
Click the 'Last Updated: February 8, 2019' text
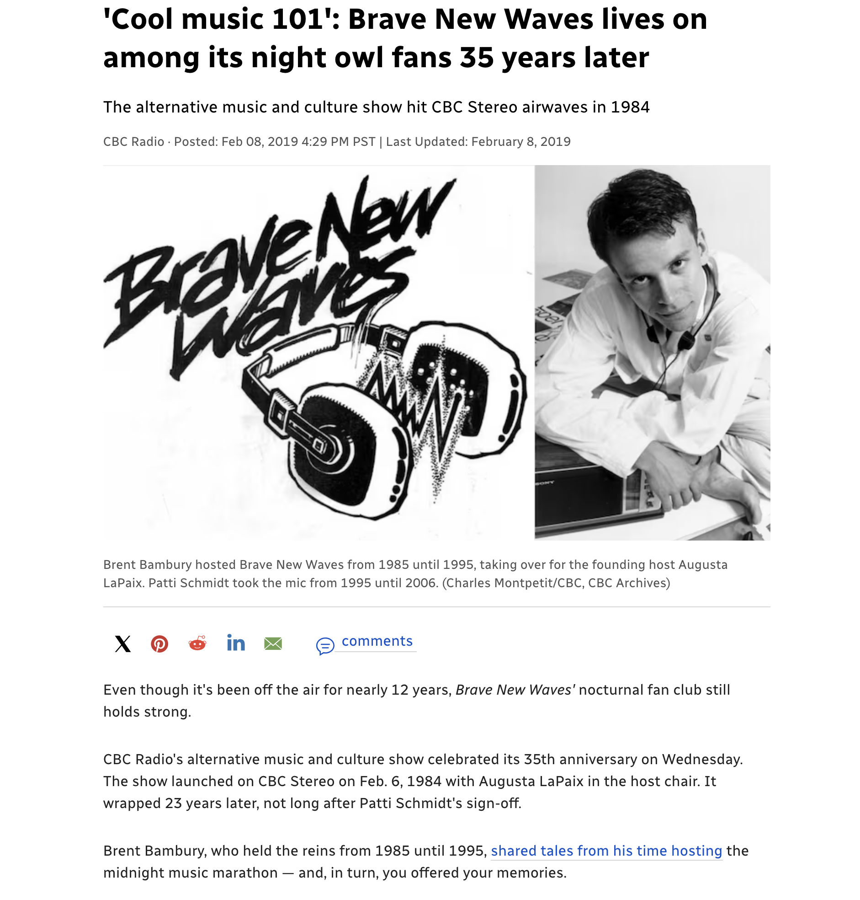[478, 142]
